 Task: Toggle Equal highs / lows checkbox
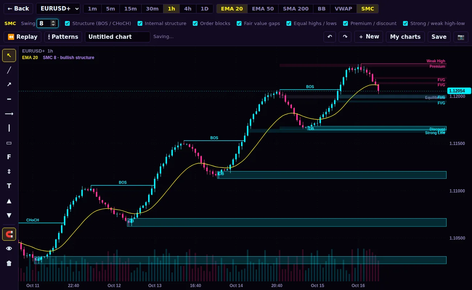click(x=289, y=24)
